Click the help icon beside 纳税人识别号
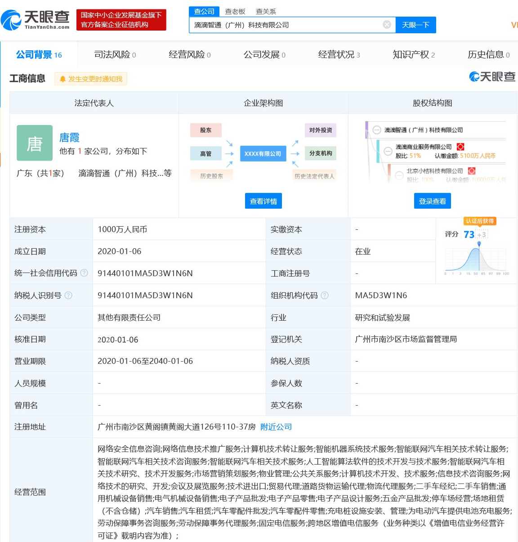The height and width of the screenshot is (542, 518). tap(68, 295)
